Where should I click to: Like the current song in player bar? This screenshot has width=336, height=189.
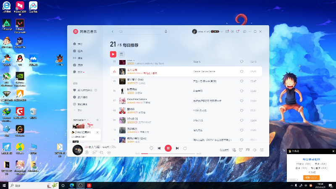pos(151,148)
